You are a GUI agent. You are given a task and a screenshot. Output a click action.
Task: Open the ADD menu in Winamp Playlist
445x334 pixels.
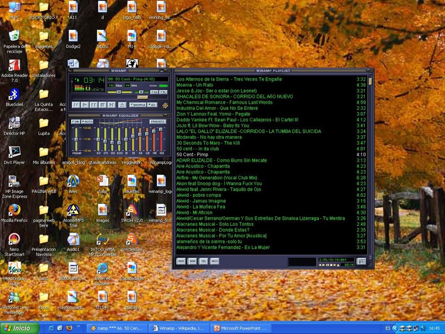pyautogui.click(x=181, y=261)
